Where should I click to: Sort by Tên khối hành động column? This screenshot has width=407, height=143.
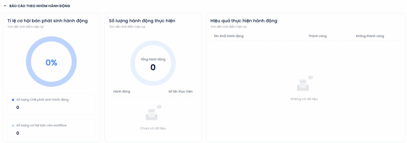(x=229, y=36)
